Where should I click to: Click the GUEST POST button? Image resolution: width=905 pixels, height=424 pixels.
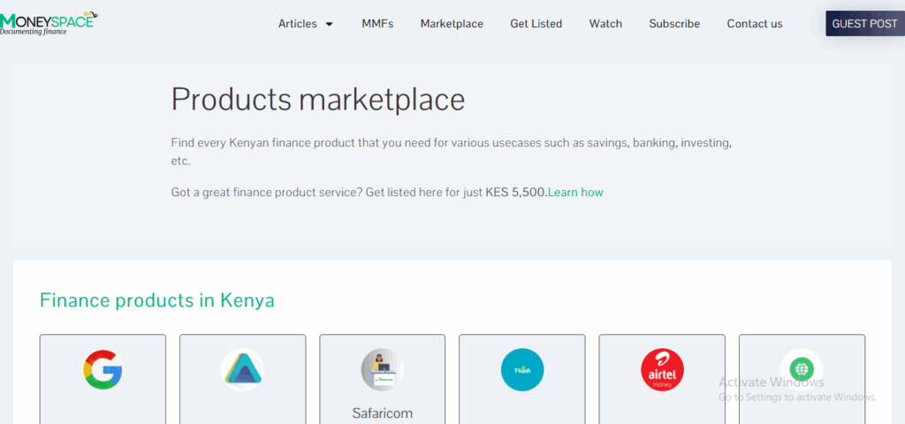pyautogui.click(x=864, y=24)
